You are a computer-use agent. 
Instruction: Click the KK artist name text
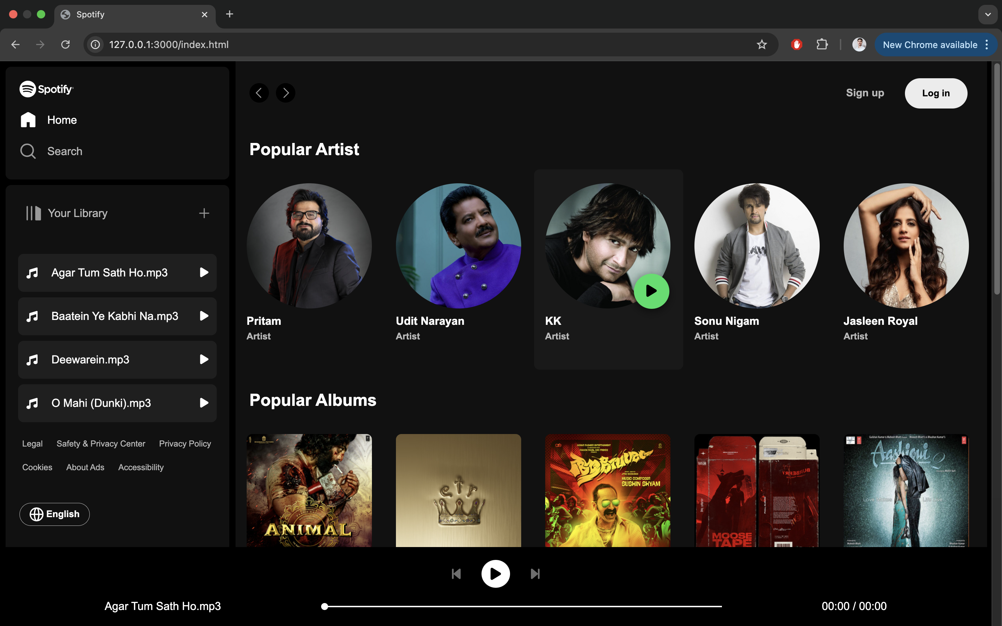click(x=553, y=321)
